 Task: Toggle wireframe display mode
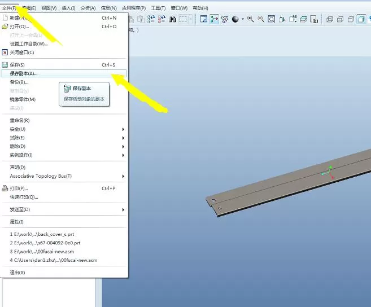330,19
